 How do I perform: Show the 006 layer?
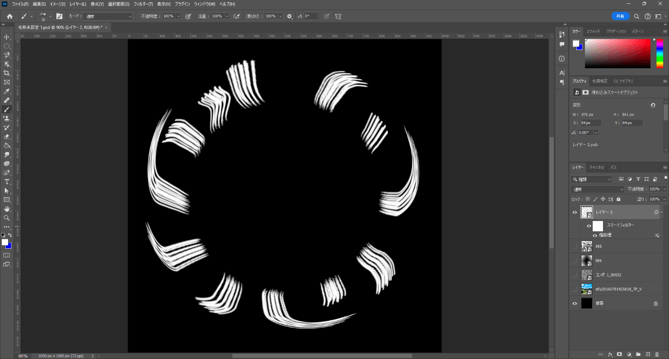click(575, 261)
